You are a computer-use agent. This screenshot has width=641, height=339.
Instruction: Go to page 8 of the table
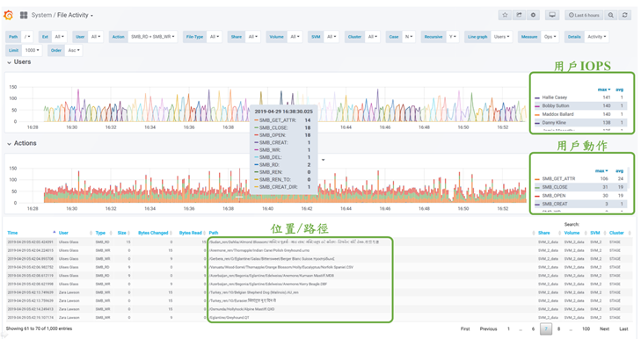pyautogui.click(x=559, y=328)
